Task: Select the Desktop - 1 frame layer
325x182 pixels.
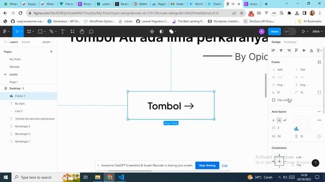Action: click(x=28, y=88)
